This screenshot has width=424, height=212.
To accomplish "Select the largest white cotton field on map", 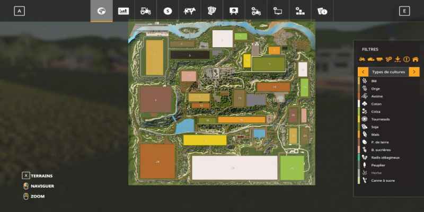I will coord(234,168).
